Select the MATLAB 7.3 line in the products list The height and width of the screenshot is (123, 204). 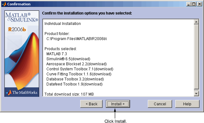[57, 54]
